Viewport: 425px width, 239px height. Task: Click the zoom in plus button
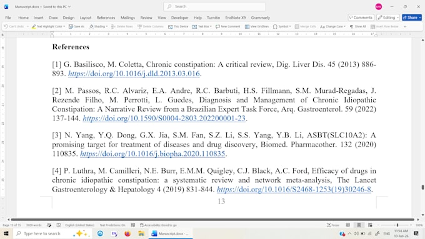coord(411,225)
